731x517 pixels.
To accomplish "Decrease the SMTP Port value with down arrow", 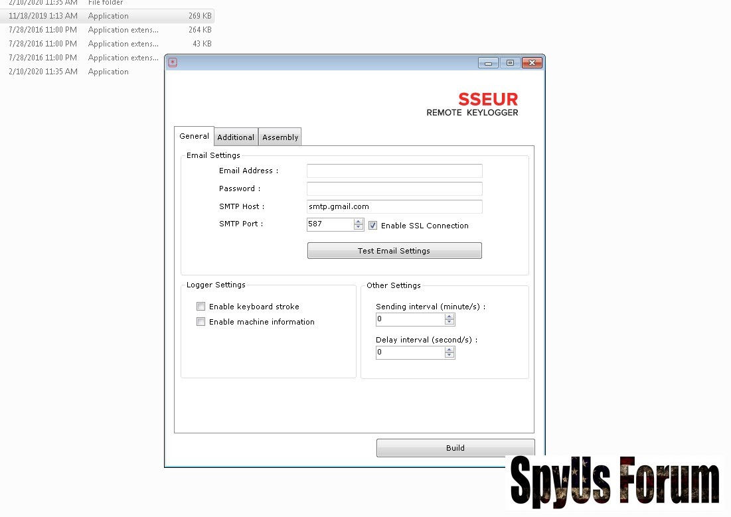I will 359,228.
